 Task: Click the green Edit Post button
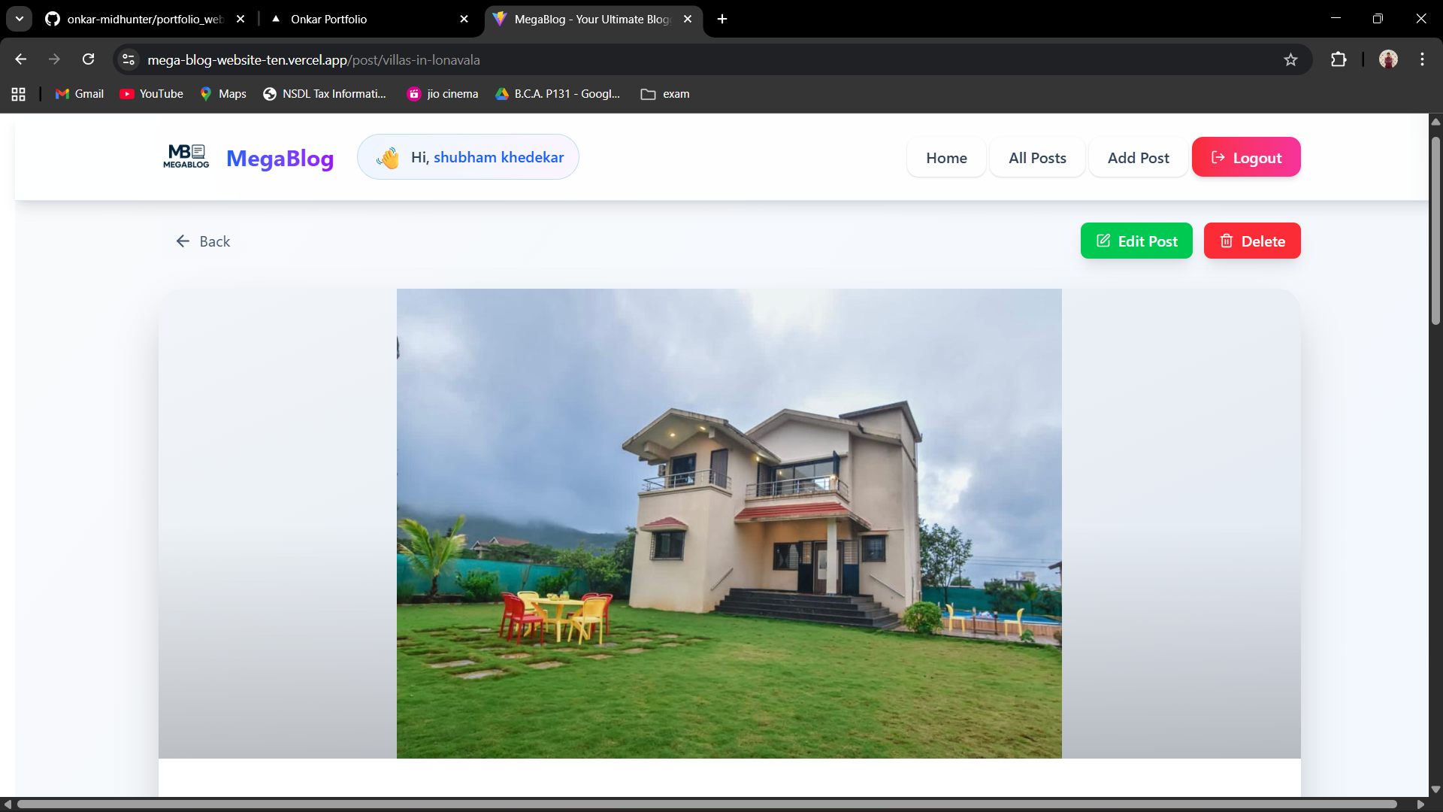click(x=1136, y=241)
